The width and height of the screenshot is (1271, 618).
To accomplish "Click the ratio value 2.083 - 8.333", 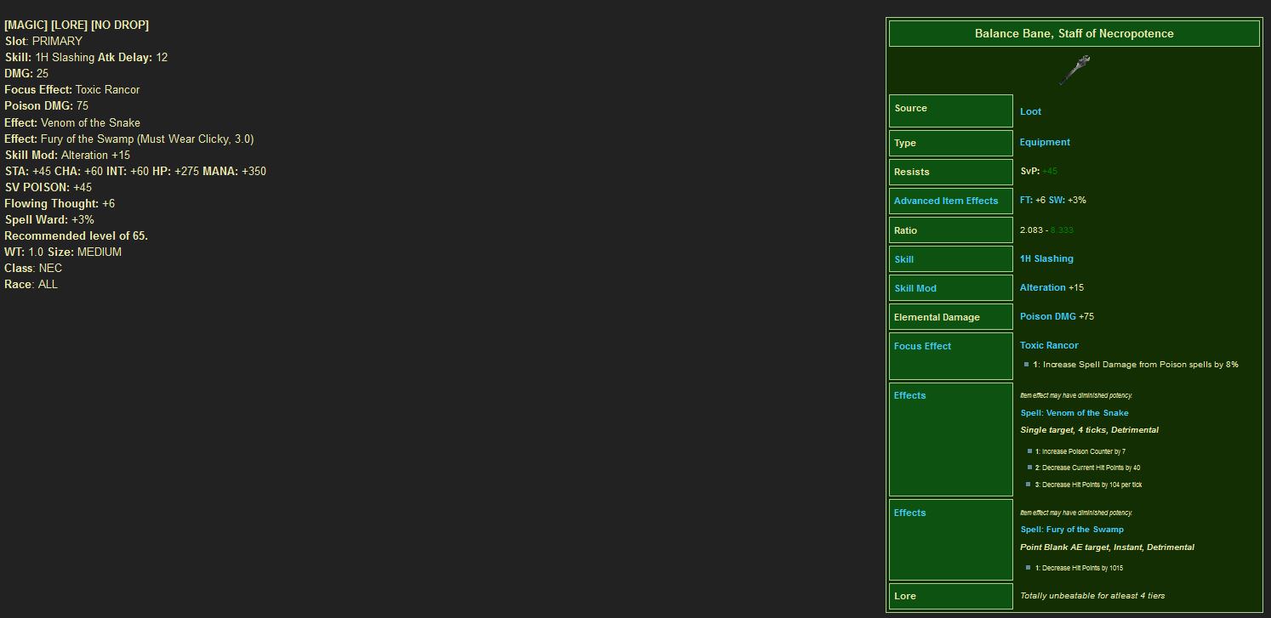I will click(x=1046, y=230).
